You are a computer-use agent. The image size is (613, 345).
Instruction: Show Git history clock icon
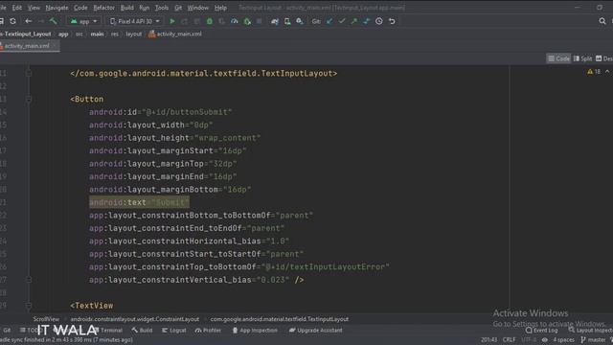[379, 21]
